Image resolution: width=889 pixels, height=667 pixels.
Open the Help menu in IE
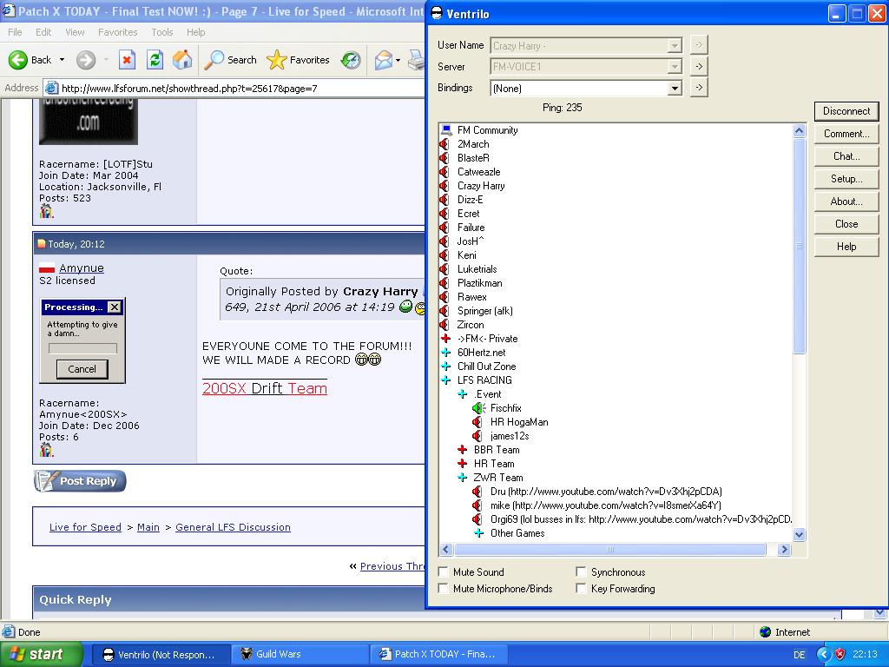click(x=195, y=32)
